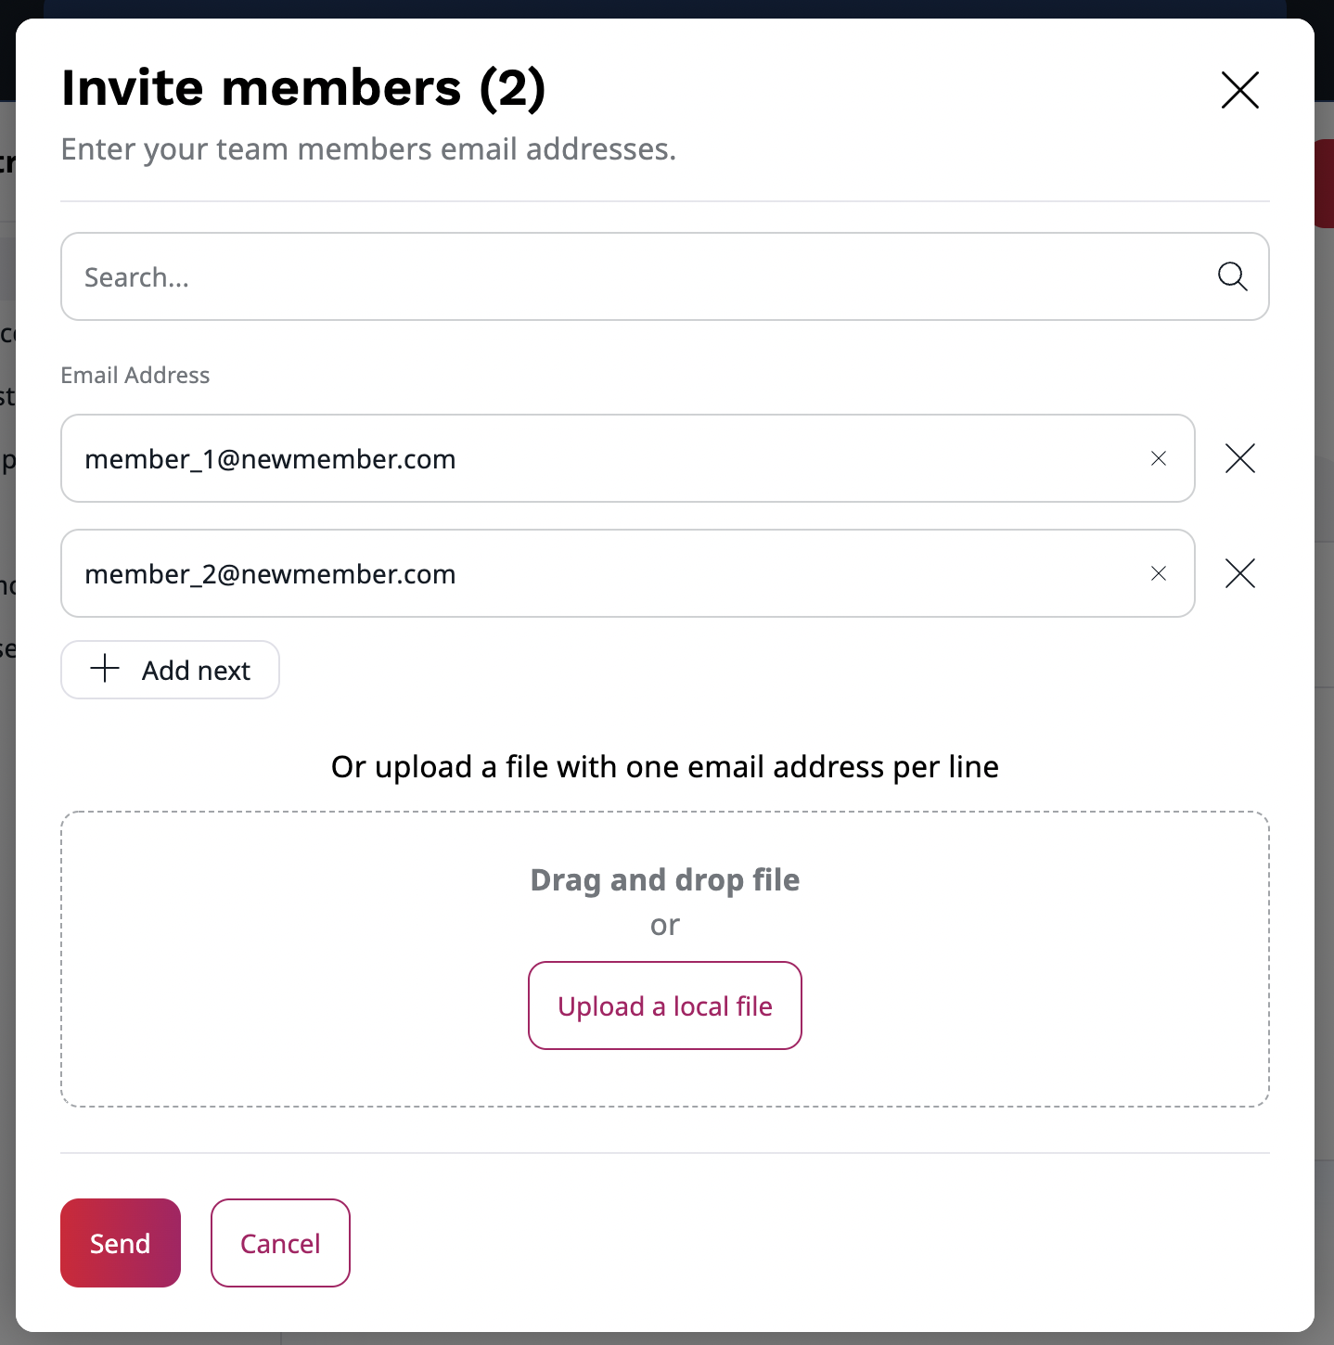Remove the member_1 email row entirely
The height and width of the screenshot is (1345, 1334).
point(1239,458)
